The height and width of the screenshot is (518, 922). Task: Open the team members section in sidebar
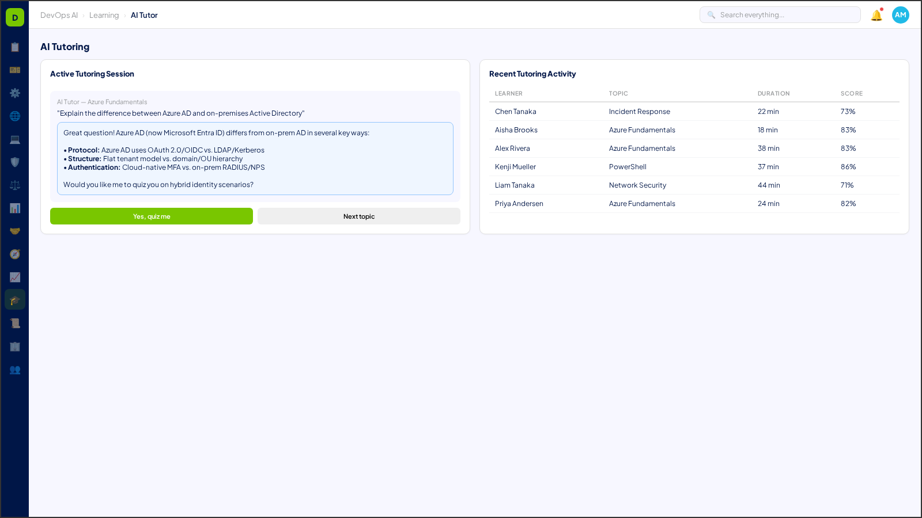tap(15, 370)
